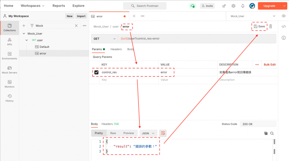Switch to response Headers (14) tab
Screen dimensions: 289x161
tap(110, 124)
